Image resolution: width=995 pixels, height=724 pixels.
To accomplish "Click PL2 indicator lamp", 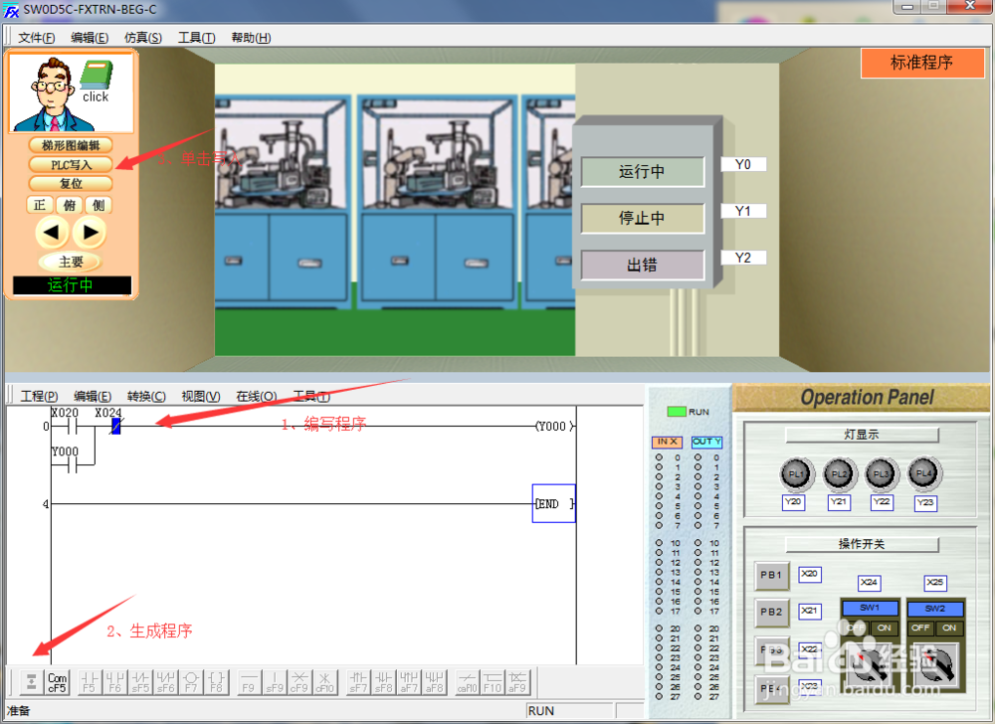I will point(840,473).
